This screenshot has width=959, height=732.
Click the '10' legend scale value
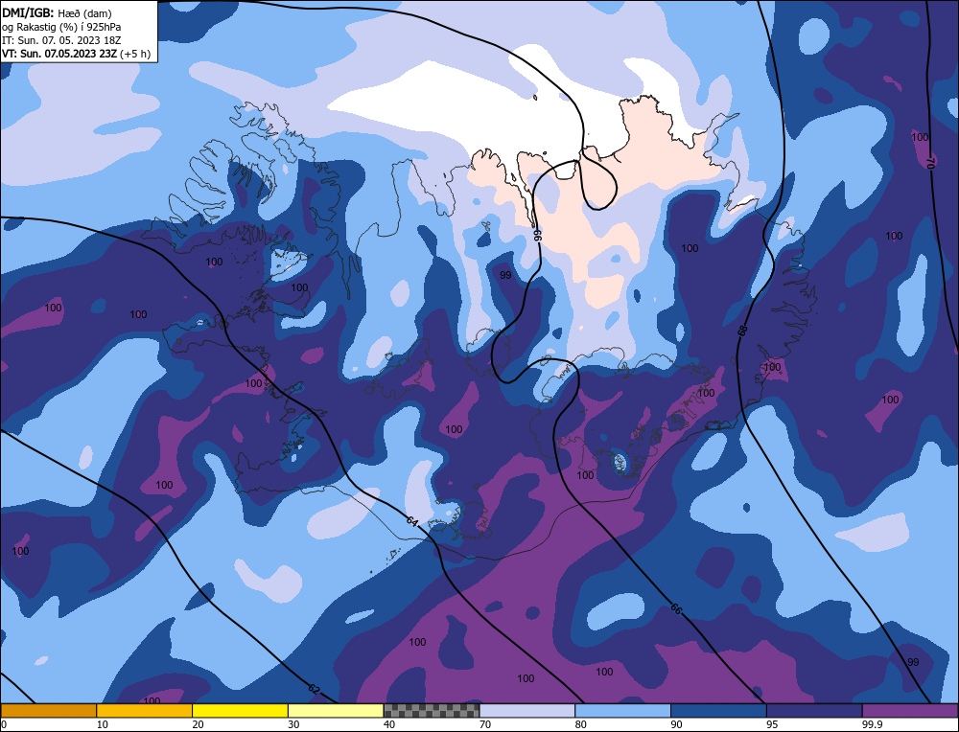click(x=103, y=724)
